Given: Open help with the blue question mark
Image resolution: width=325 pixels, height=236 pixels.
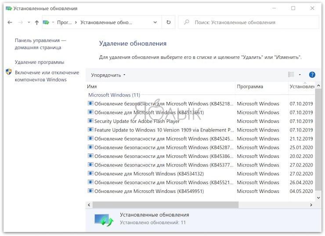Looking at the screenshot, I should 312,75.
